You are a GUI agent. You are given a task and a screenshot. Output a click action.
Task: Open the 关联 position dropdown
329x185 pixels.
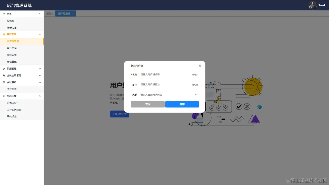click(x=169, y=95)
